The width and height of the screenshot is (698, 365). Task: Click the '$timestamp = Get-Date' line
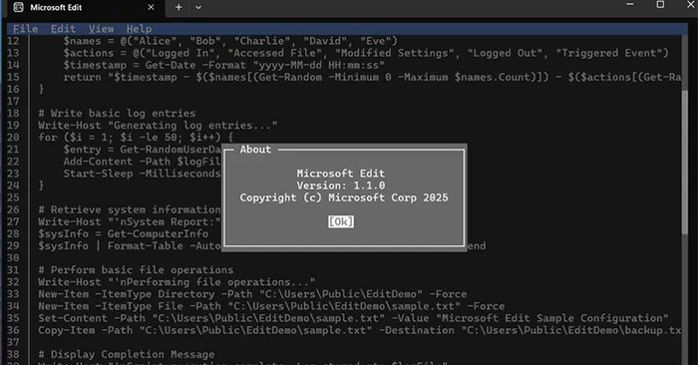tap(224, 65)
